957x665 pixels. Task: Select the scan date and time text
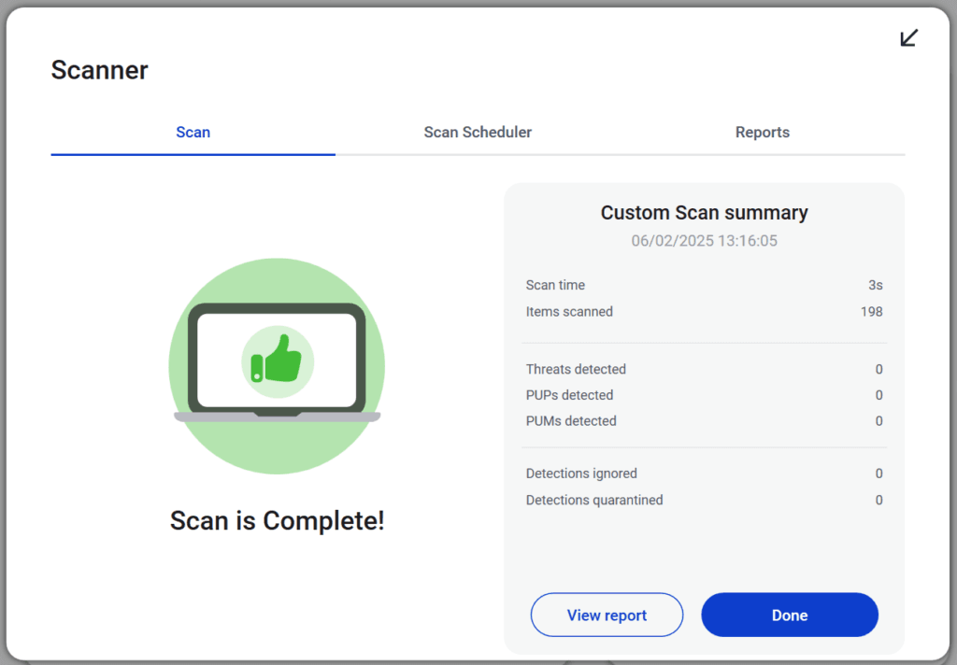pos(704,241)
